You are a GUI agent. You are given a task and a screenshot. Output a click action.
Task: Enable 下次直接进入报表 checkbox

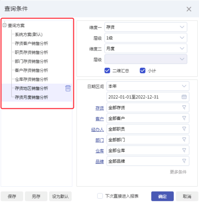pyautogui.click(x=100, y=196)
